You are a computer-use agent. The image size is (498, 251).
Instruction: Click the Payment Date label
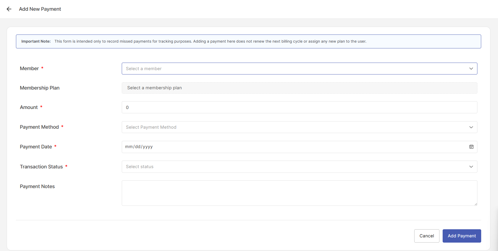pos(36,147)
